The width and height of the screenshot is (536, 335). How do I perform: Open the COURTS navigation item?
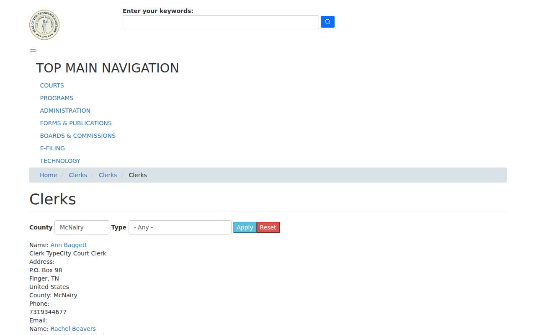point(52,85)
